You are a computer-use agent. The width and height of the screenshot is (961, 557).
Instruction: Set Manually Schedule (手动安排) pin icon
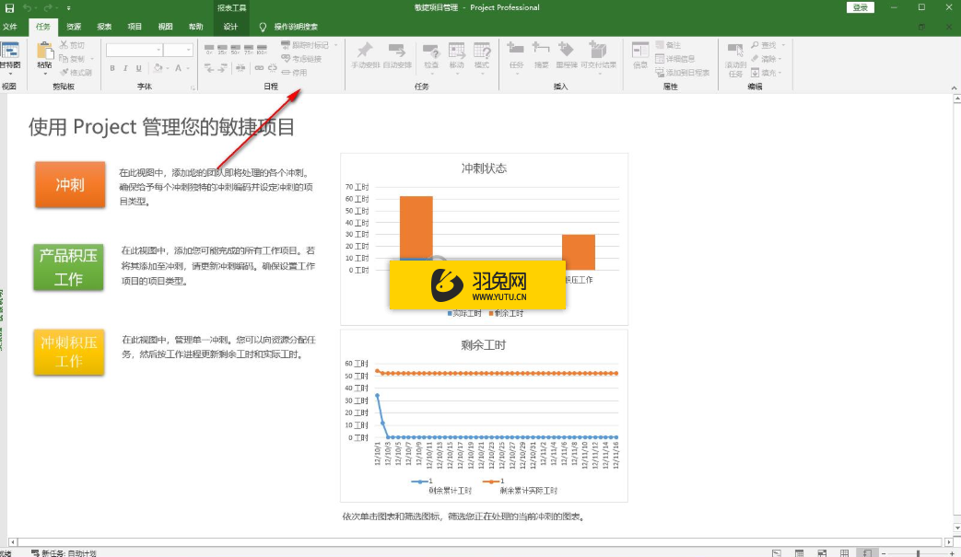(x=365, y=55)
